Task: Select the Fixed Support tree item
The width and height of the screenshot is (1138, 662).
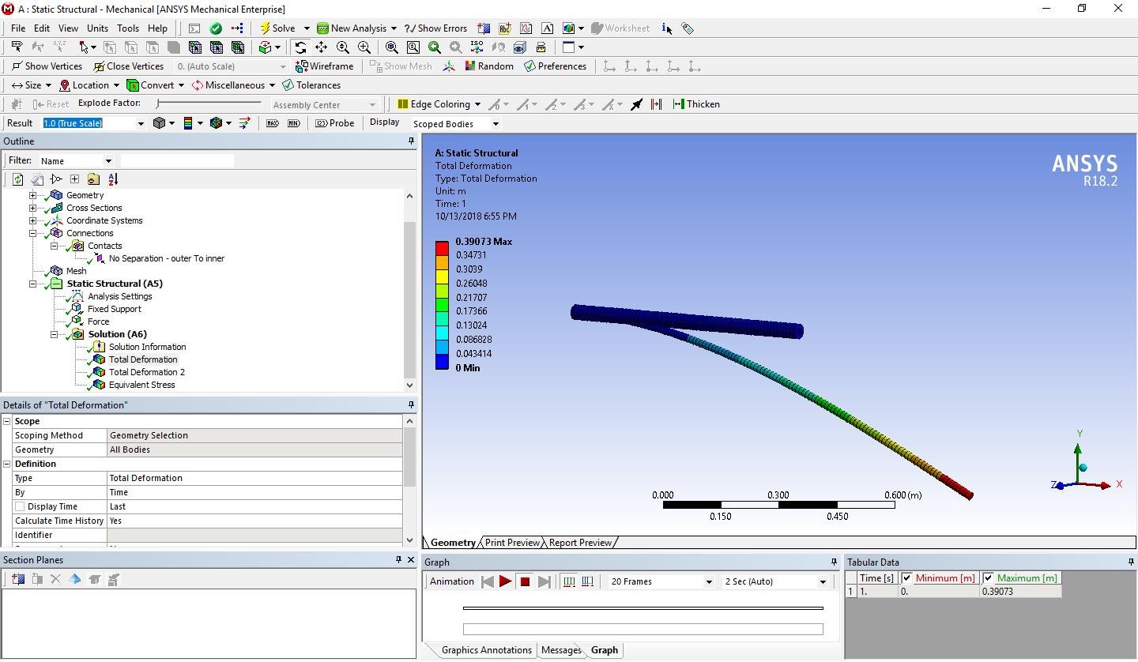Action: click(x=115, y=309)
